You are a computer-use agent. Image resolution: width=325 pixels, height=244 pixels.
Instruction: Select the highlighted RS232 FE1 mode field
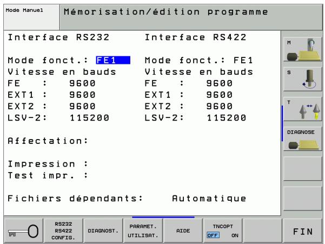click(113, 61)
